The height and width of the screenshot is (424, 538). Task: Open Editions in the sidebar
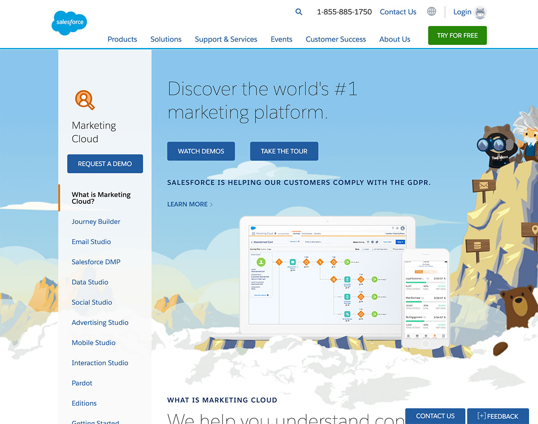[x=84, y=403]
